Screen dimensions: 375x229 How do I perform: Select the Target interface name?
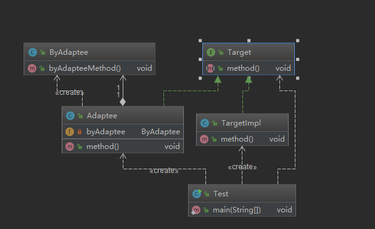239,52
